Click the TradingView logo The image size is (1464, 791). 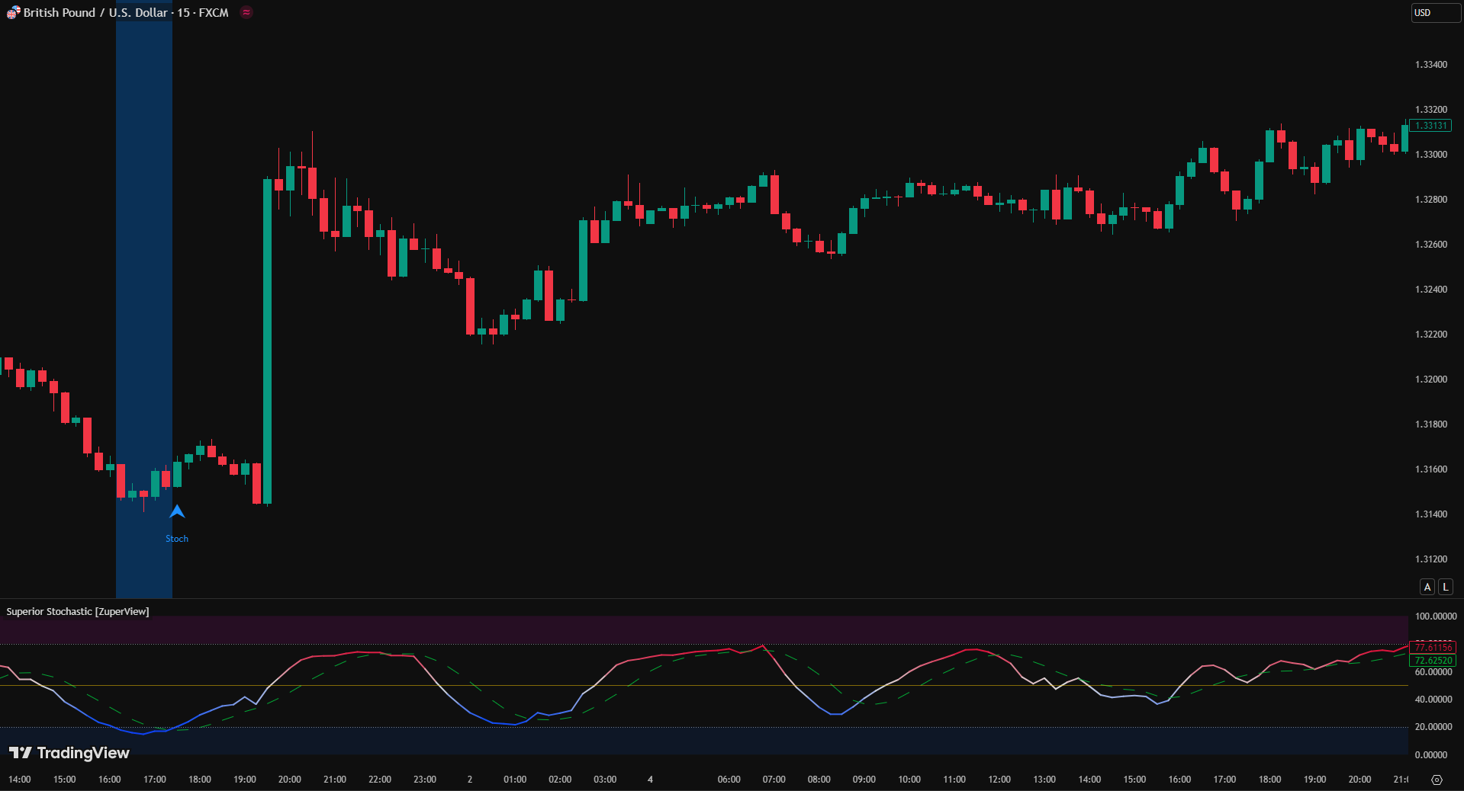[69, 753]
